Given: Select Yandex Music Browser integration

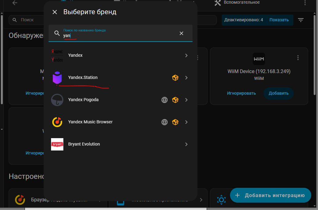Looking at the screenshot, I should click(121, 122).
